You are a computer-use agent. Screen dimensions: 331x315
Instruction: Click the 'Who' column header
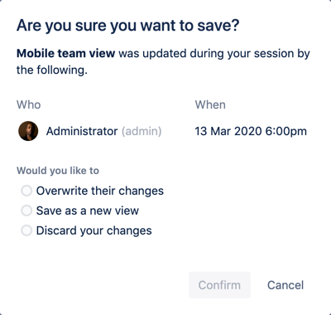point(29,104)
